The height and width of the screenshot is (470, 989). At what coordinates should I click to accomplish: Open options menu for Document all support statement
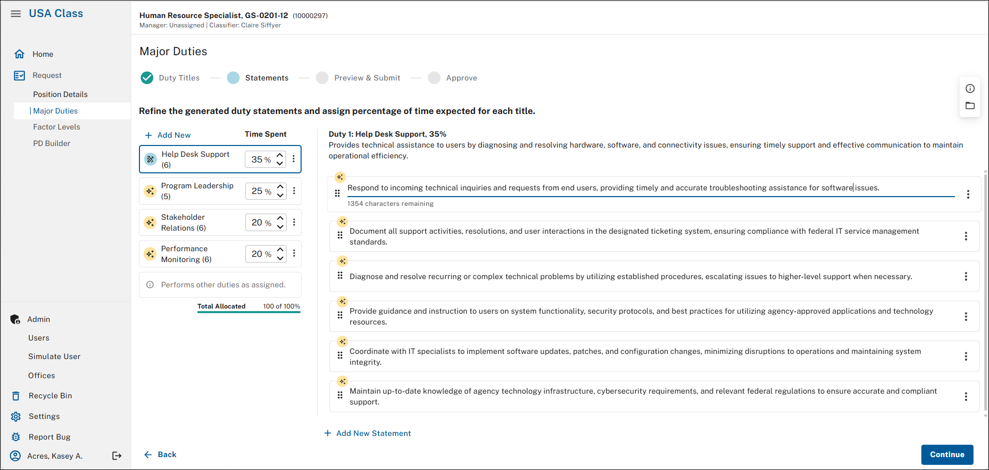(x=966, y=236)
